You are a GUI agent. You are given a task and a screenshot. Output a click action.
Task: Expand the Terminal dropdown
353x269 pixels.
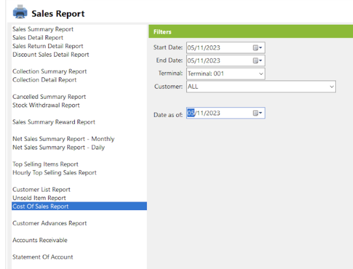(261, 73)
